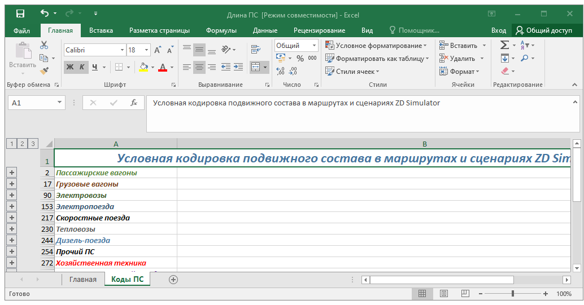Toggle horizontal center alignment
The height and width of the screenshot is (305, 584).
click(199, 67)
